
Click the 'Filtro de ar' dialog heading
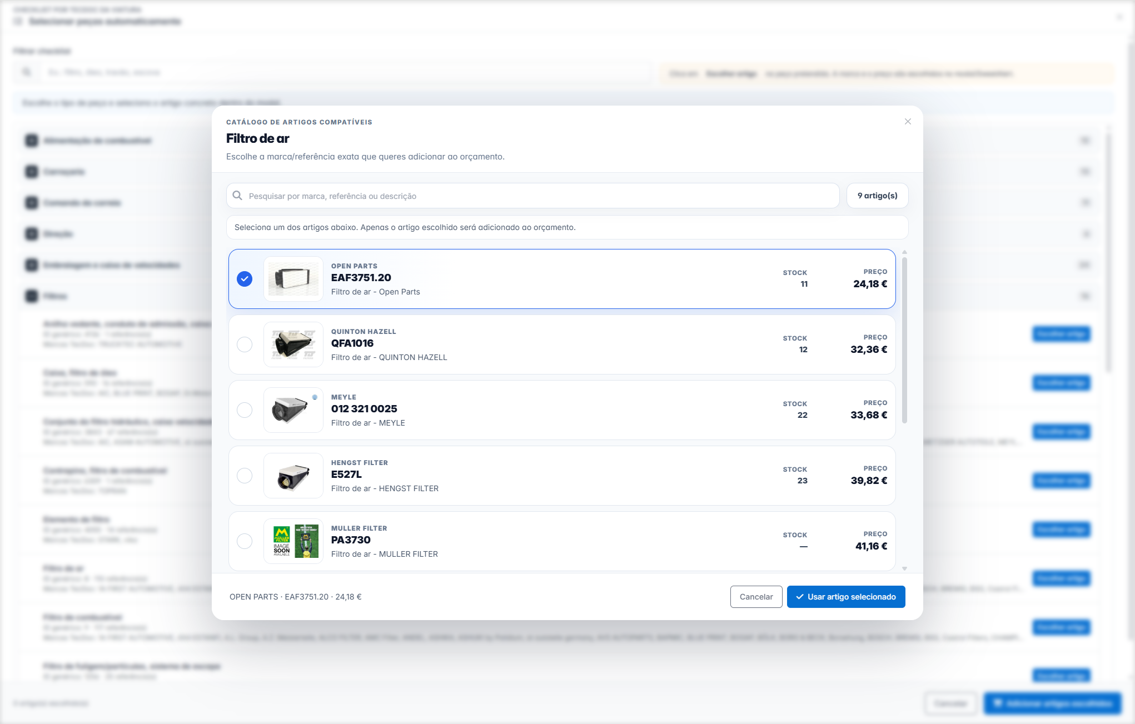coord(258,138)
